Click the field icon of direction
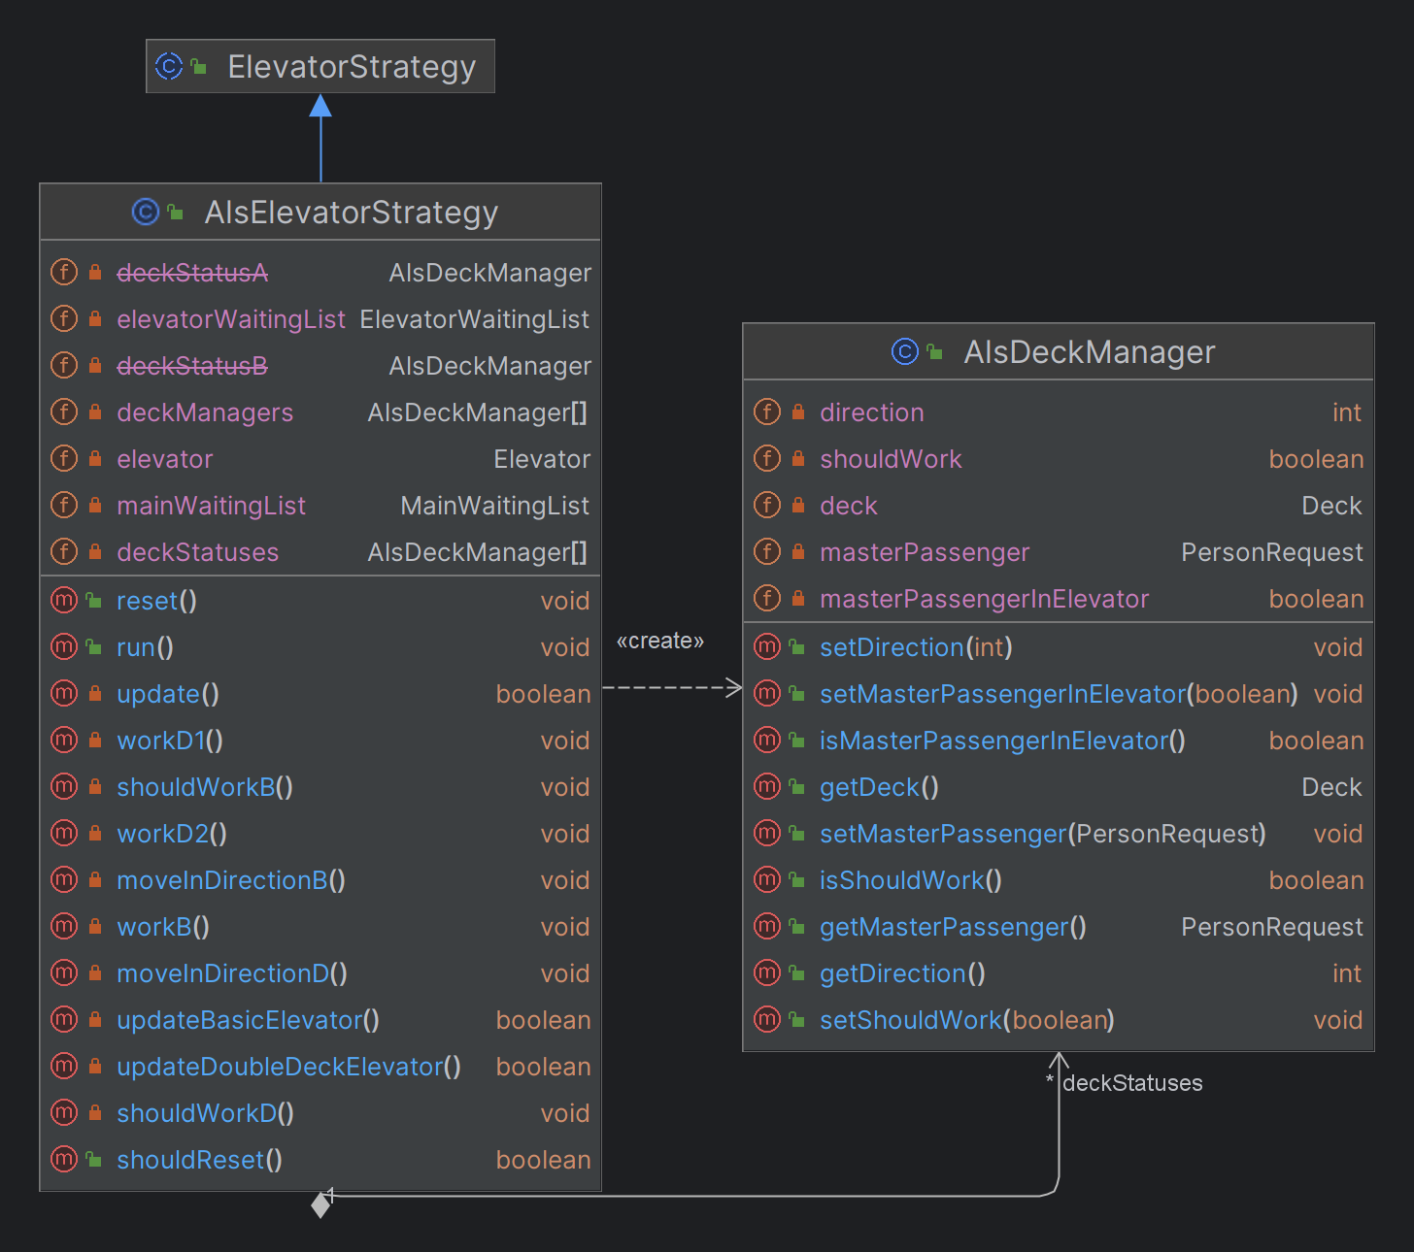Viewport: 1414px width, 1252px height. tap(767, 412)
